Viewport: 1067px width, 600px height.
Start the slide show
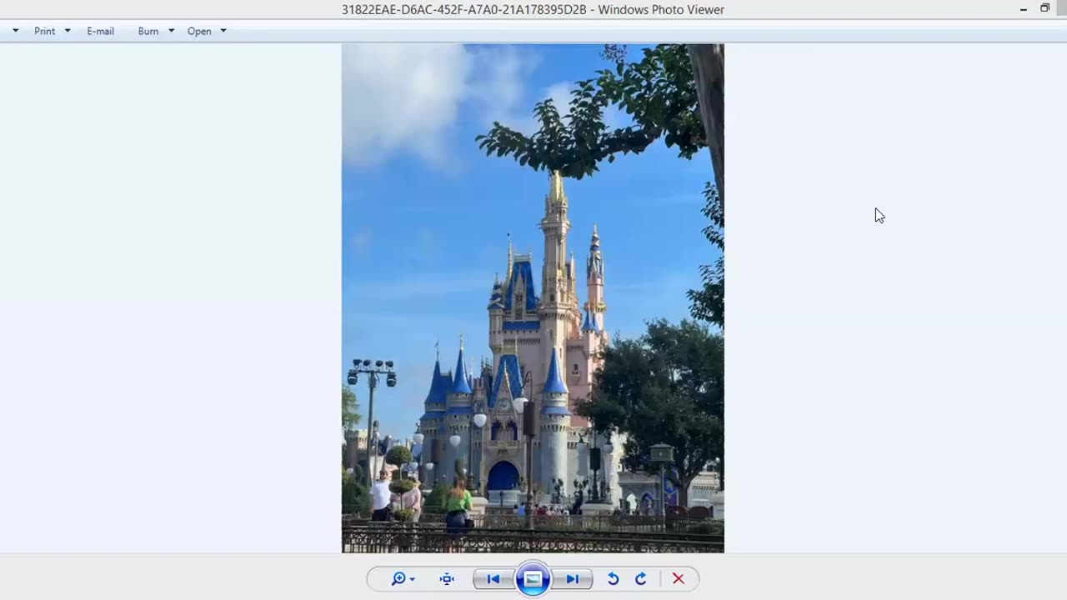tap(533, 579)
